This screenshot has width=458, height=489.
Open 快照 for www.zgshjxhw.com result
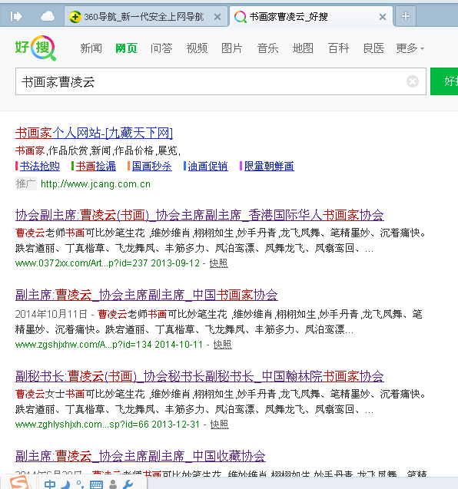point(222,344)
